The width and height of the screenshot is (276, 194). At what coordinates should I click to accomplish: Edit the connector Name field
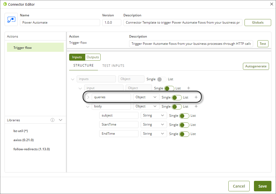point(60,23)
